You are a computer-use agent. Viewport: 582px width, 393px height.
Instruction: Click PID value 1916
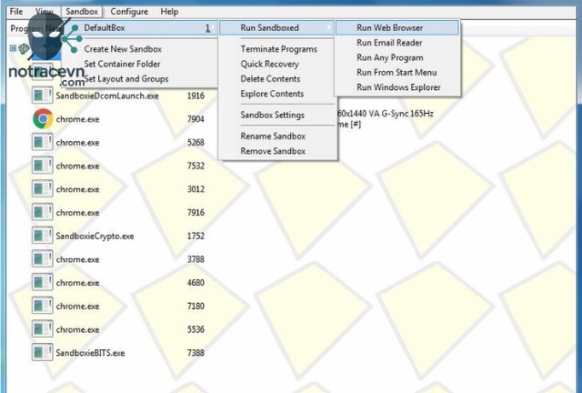(x=196, y=96)
